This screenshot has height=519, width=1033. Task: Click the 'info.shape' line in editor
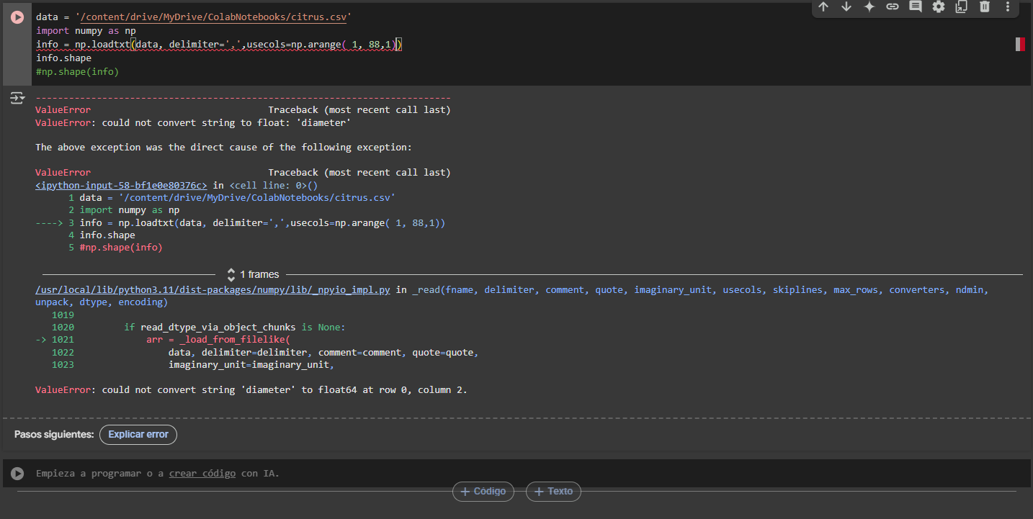pos(63,58)
